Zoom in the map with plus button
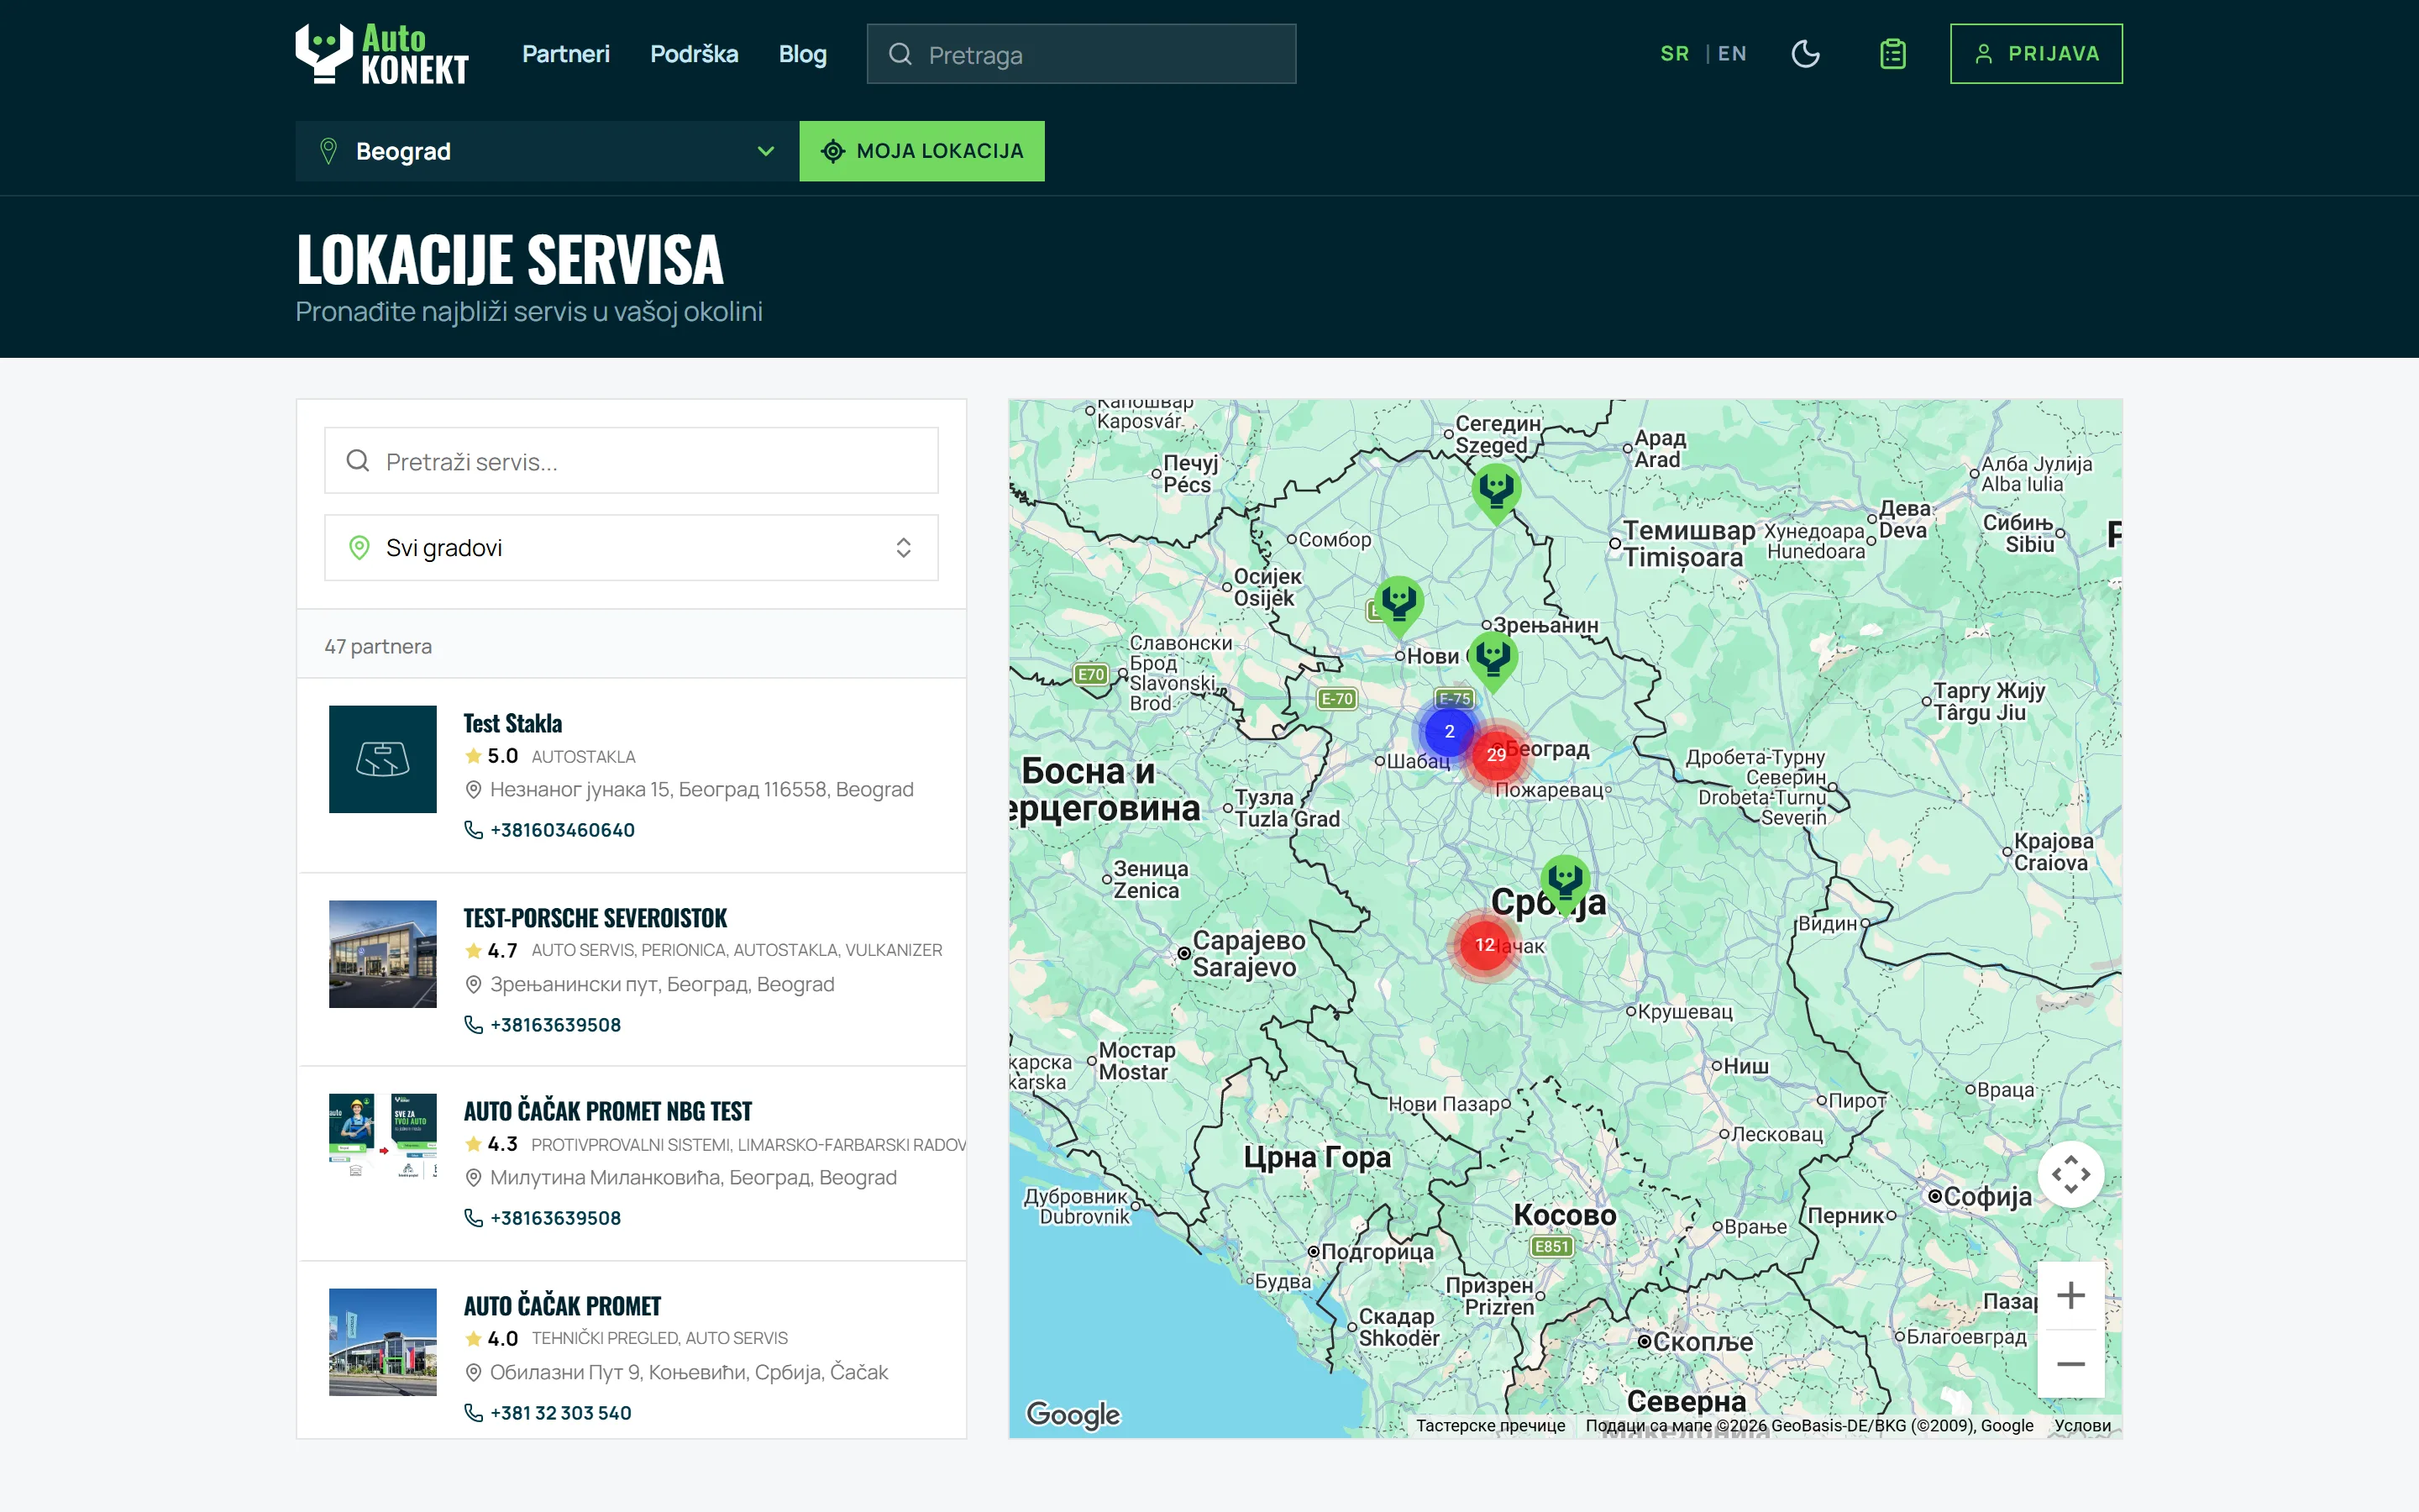 (2070, 1296)
